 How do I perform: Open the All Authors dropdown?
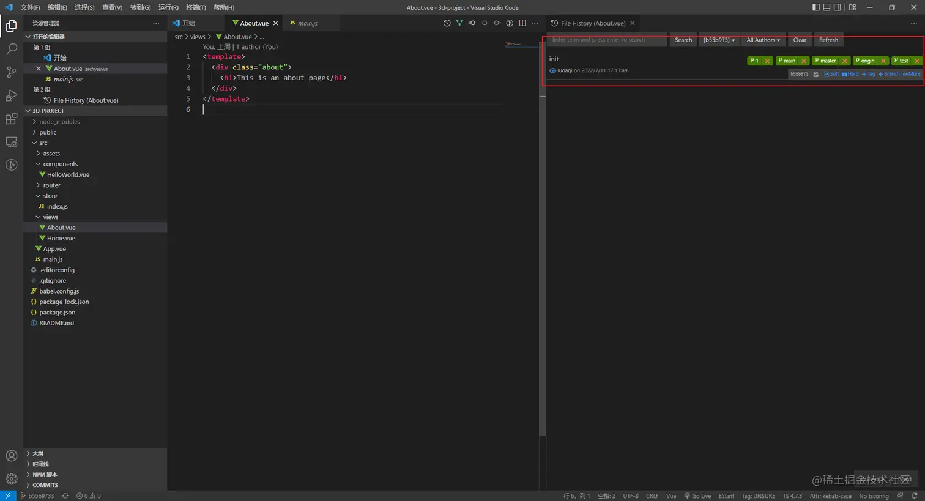click(763, 40)
